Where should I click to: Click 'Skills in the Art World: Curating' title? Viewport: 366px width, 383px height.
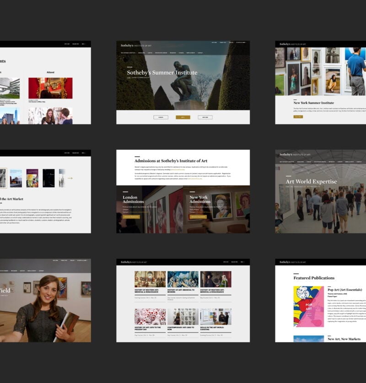212,328
